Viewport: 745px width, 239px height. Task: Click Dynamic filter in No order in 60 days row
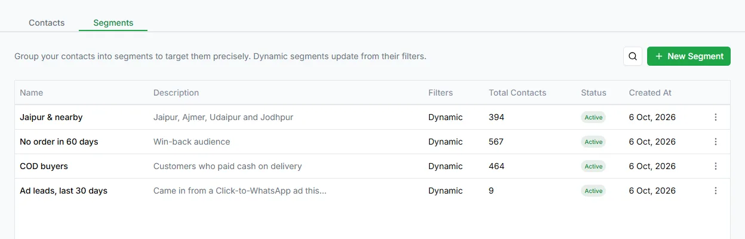(x=445, y=142)
